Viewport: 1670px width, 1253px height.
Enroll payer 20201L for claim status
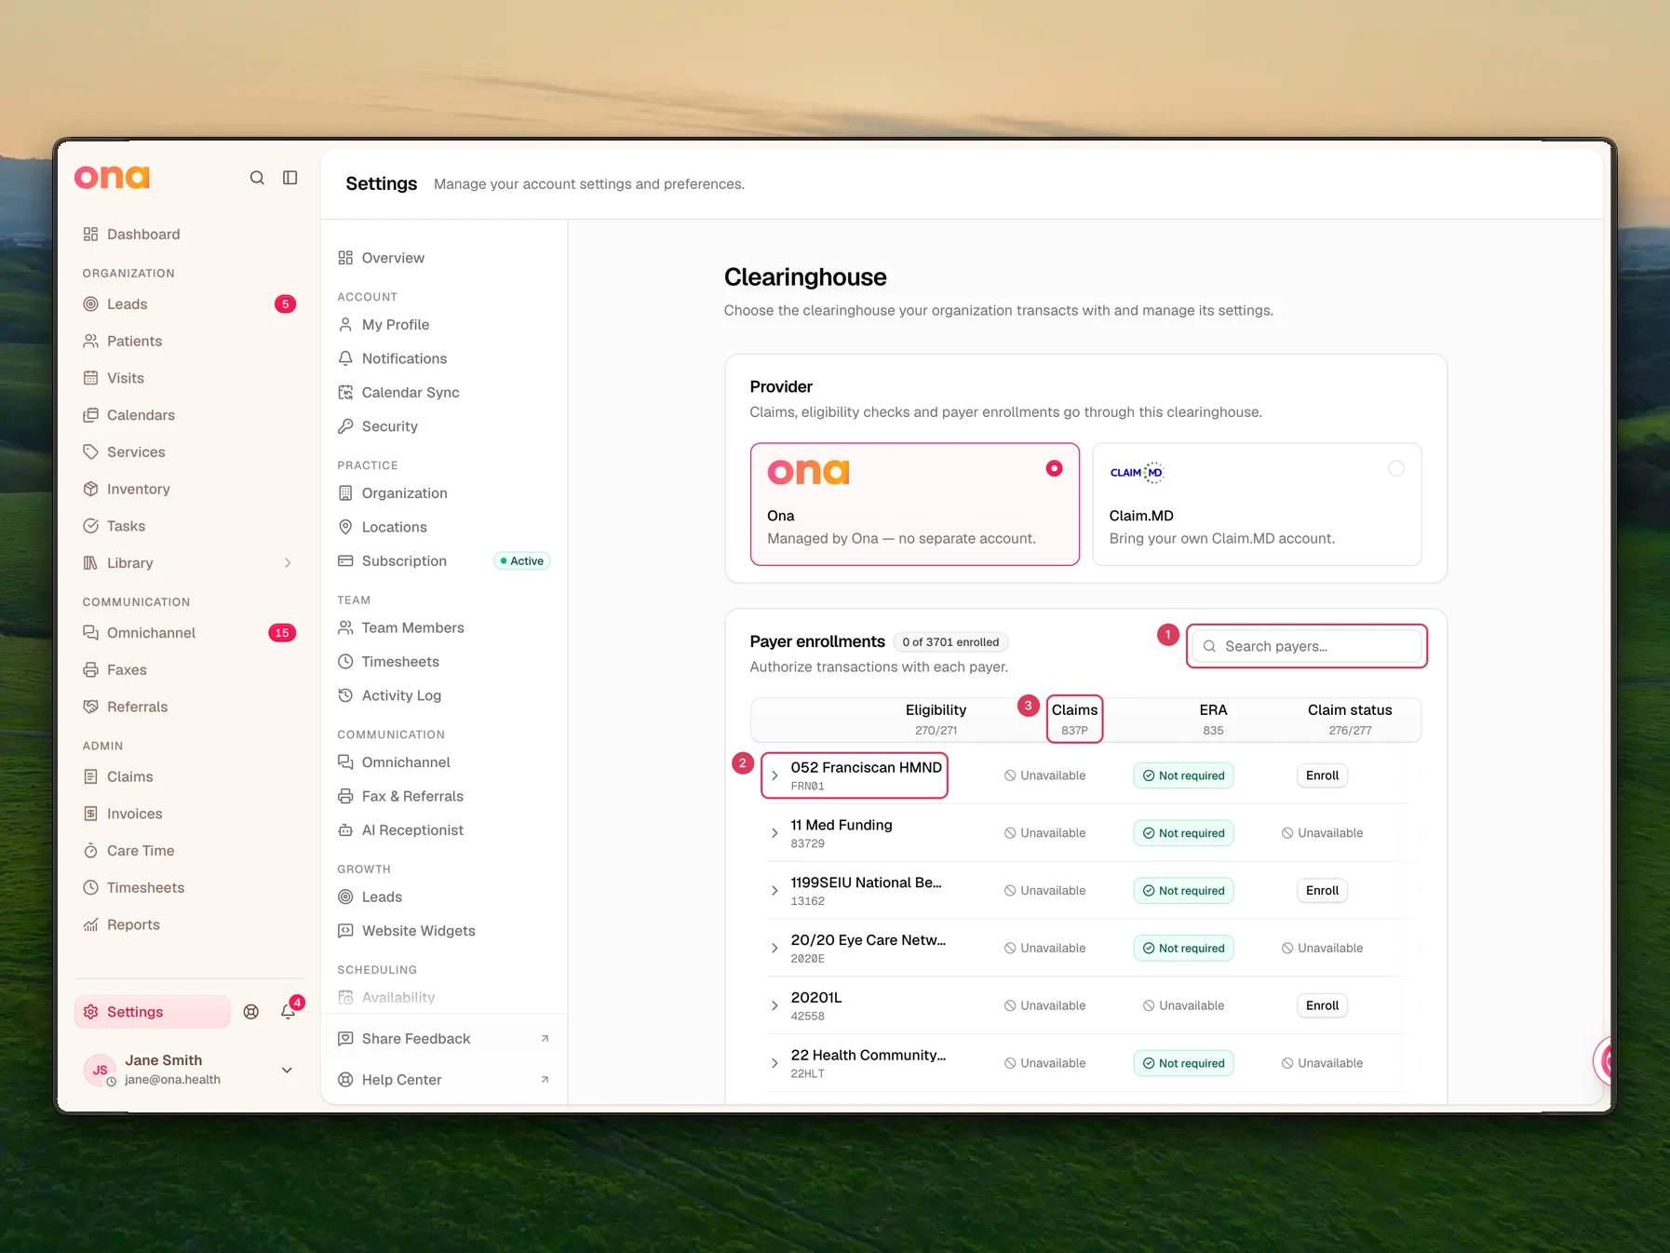coord(1322,1005)
